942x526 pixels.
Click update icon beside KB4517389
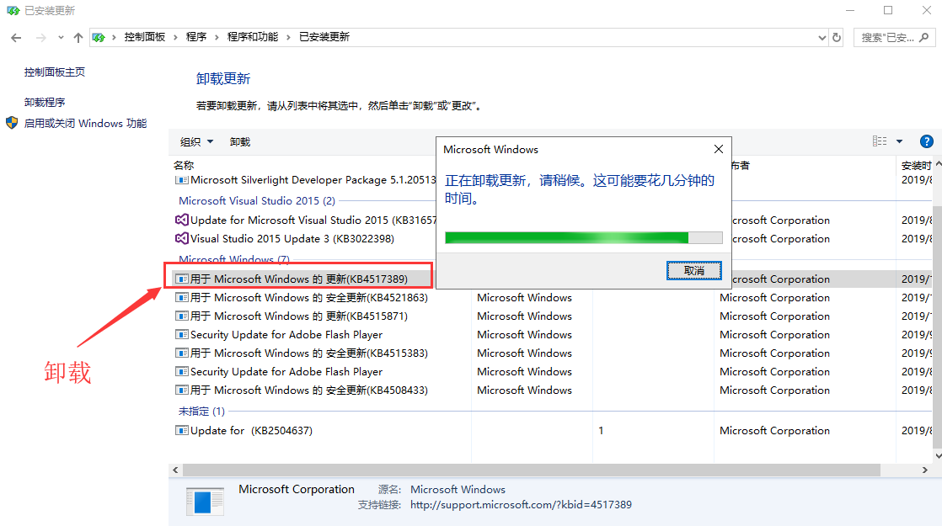pyautogui.click(x=181, y=279)
